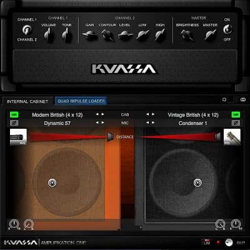Click the Condenser 1 microphone name

tap(192, 123)
